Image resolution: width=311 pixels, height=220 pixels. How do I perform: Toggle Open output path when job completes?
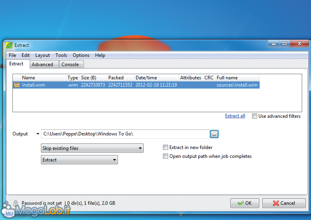pos(165,156)
